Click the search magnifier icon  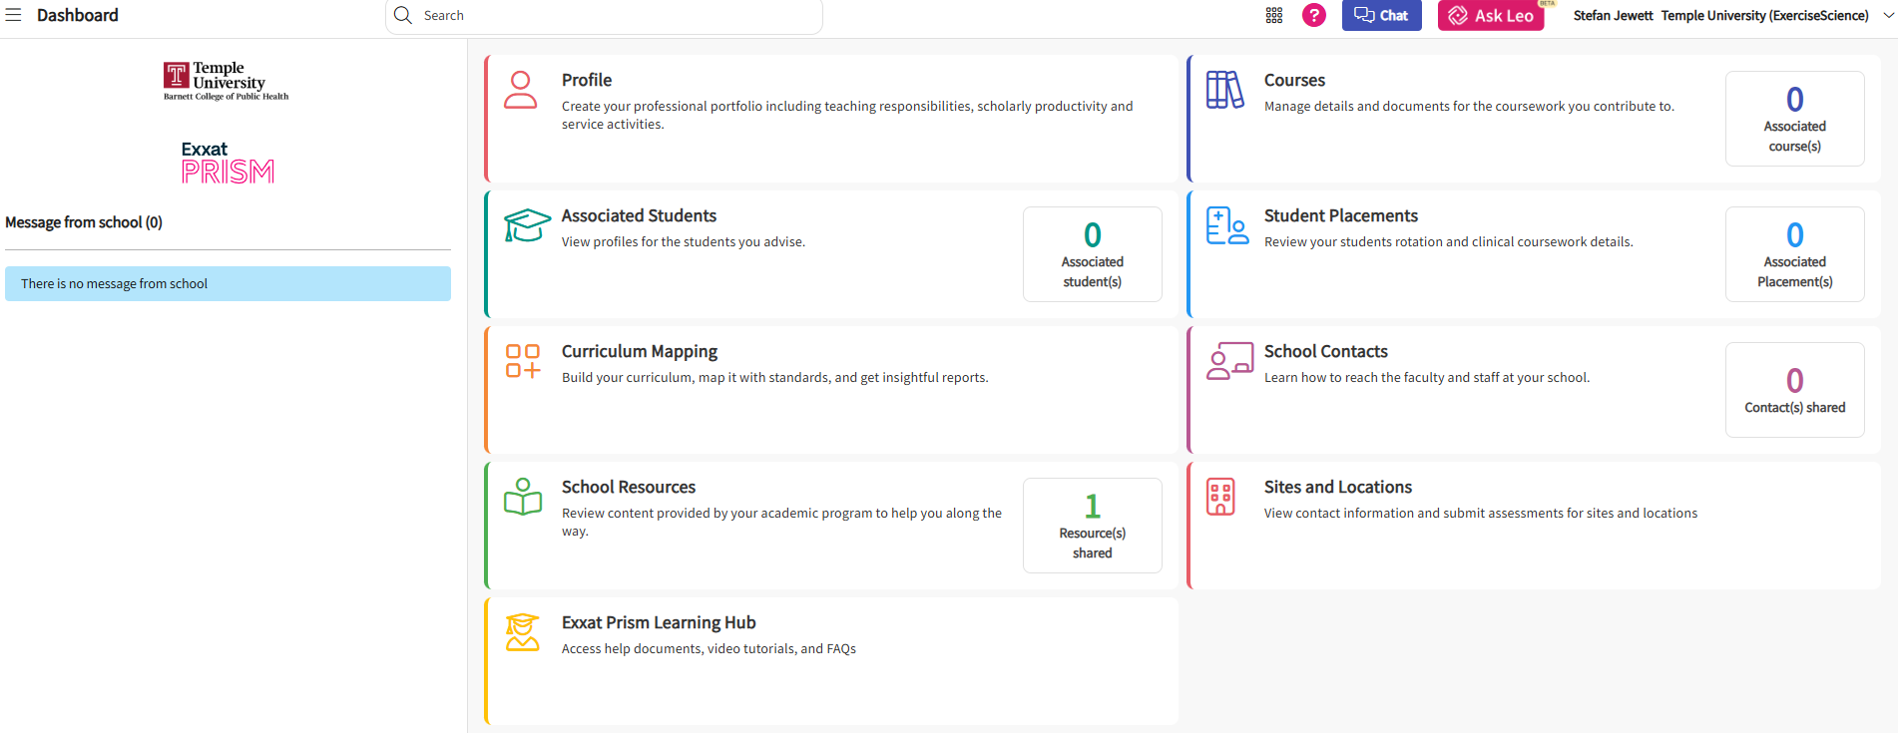(403, 15)
